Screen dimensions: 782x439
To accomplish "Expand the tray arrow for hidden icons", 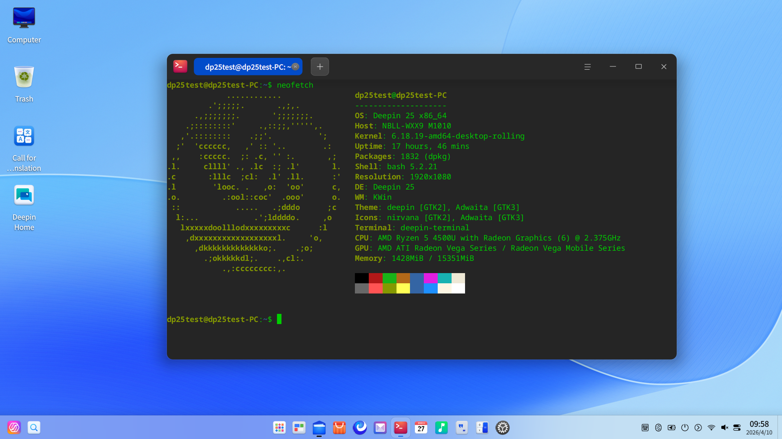I will tap(698, 428).
